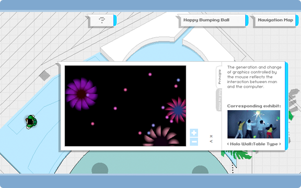Close the game panel with the small x

[x=211, y=136]
